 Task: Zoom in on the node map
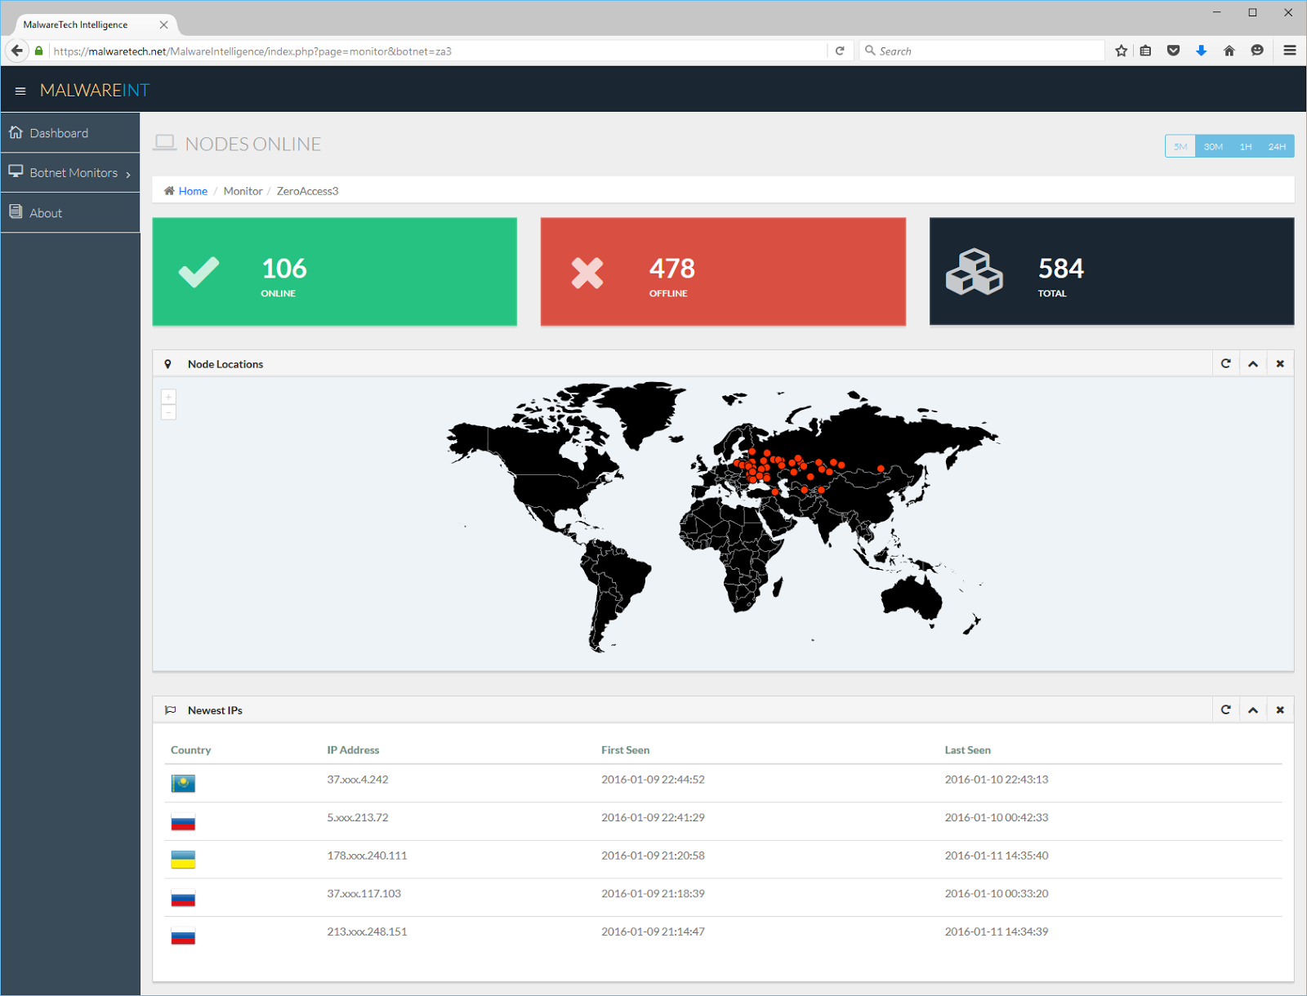point(168,397)
